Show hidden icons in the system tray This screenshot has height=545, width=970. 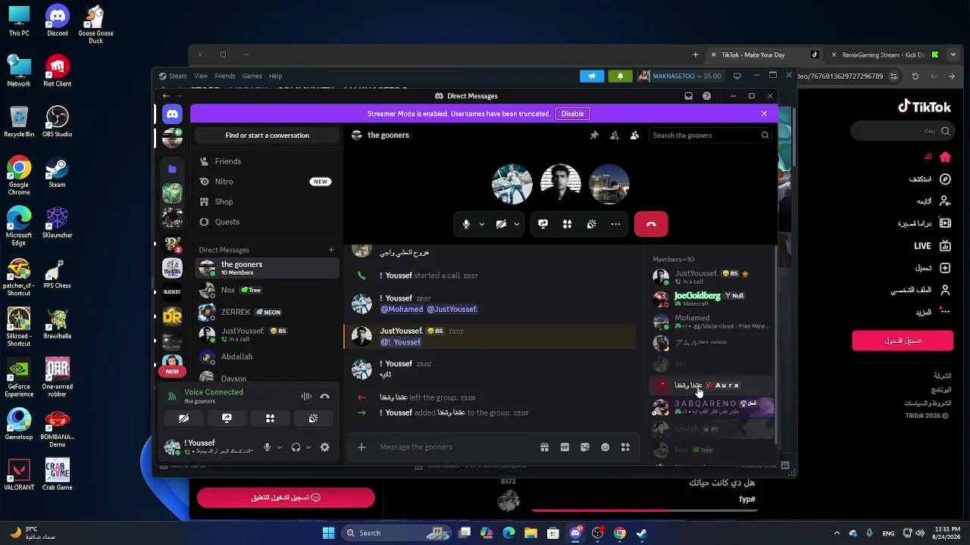pyautogui.click(x=837, y=533)
